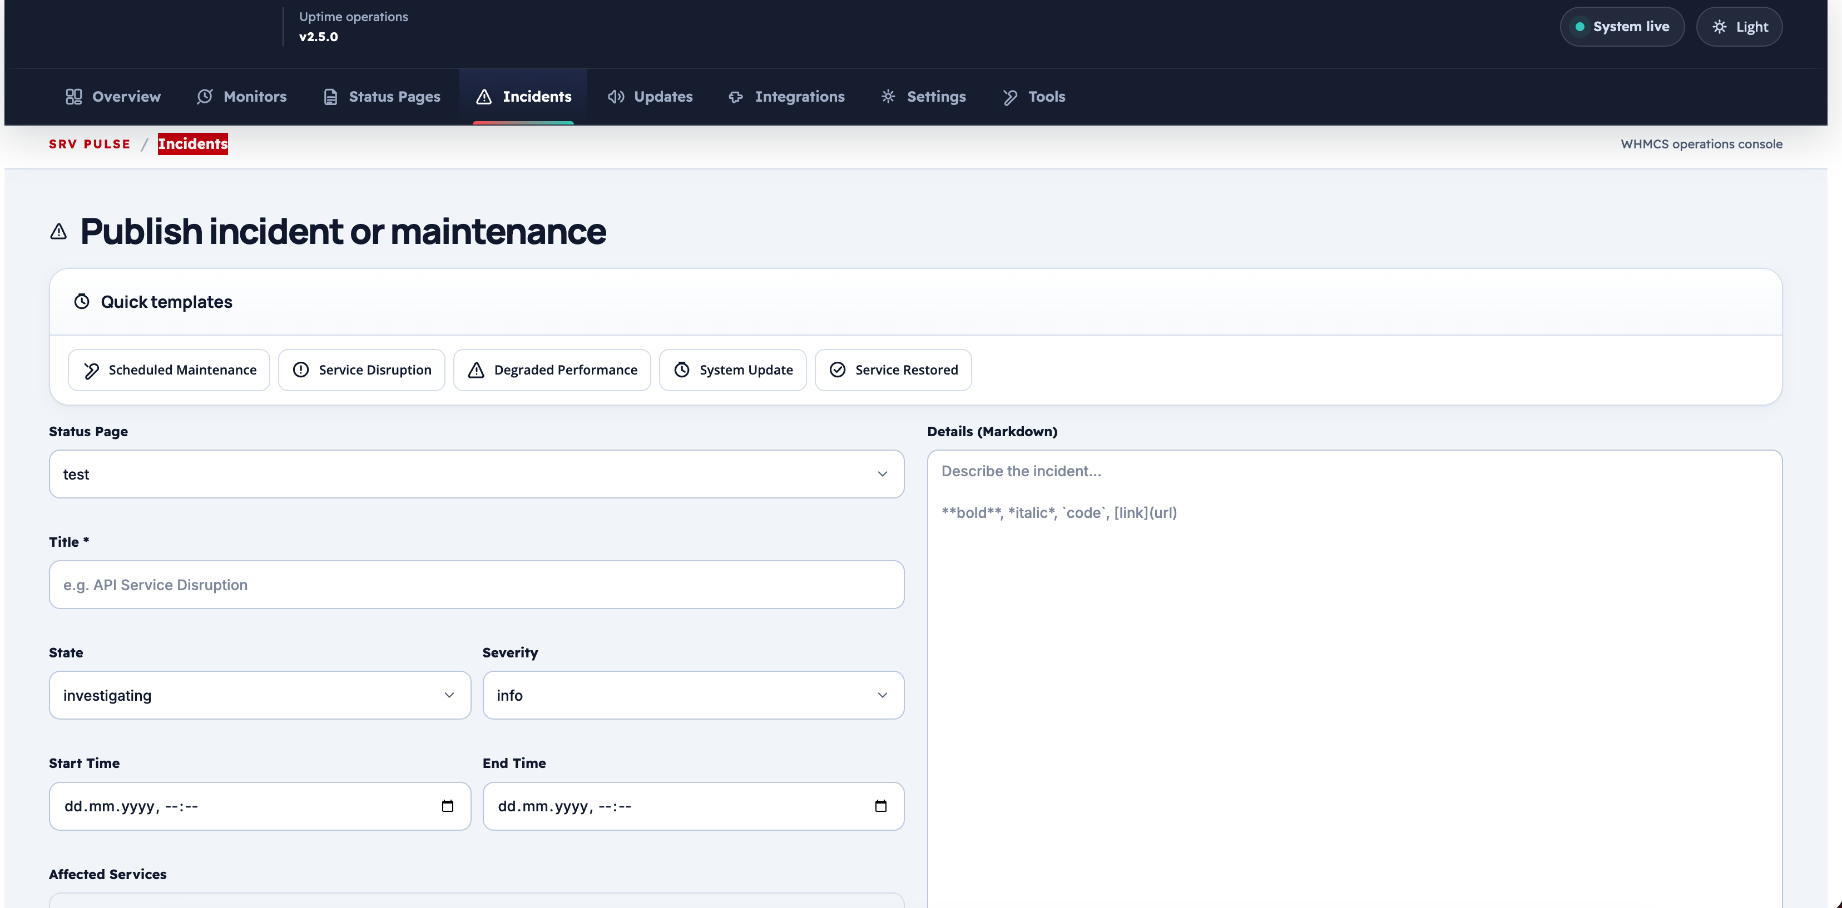This screenshot has width=1842, height=908.
Task: Open the Severity dropdown showing info
Action: (694, 695)
